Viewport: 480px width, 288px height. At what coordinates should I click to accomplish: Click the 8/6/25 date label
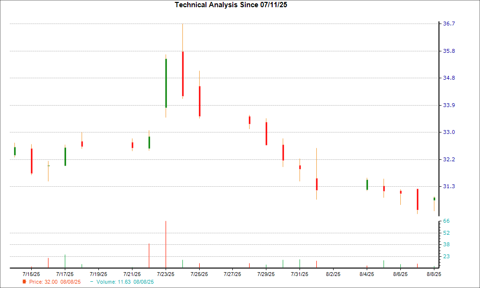[x=400, y=274]
